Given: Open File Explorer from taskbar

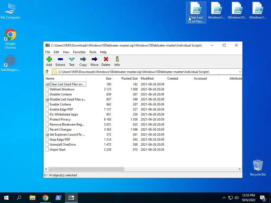Looking at the screenshot, I should tap(32, 198).
